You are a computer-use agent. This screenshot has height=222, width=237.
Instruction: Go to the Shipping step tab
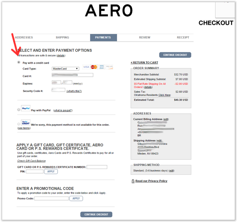tap(62, 37)
